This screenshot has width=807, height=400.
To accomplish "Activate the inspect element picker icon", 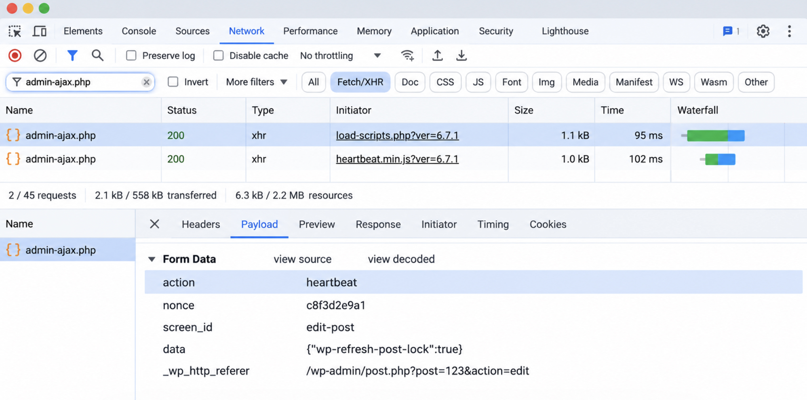I will click(15, 31).
